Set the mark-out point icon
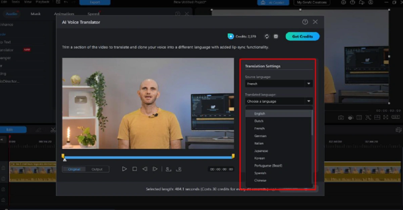 point(179,169)
